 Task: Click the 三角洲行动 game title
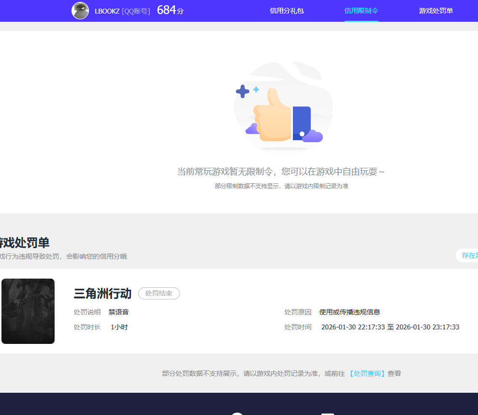[x=102, y=294]
